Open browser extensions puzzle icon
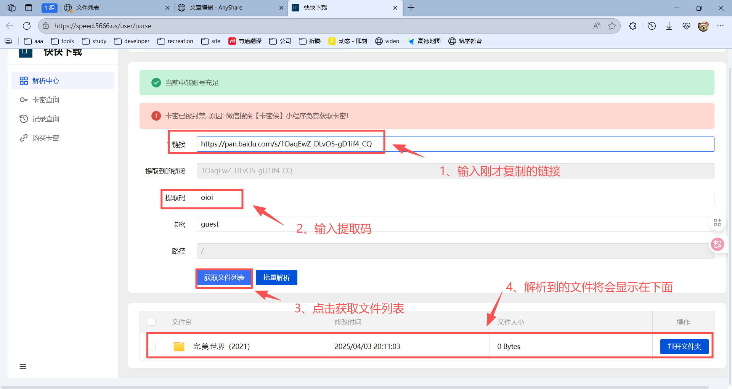Screen dimensions: 732x389 coord(632,26)
